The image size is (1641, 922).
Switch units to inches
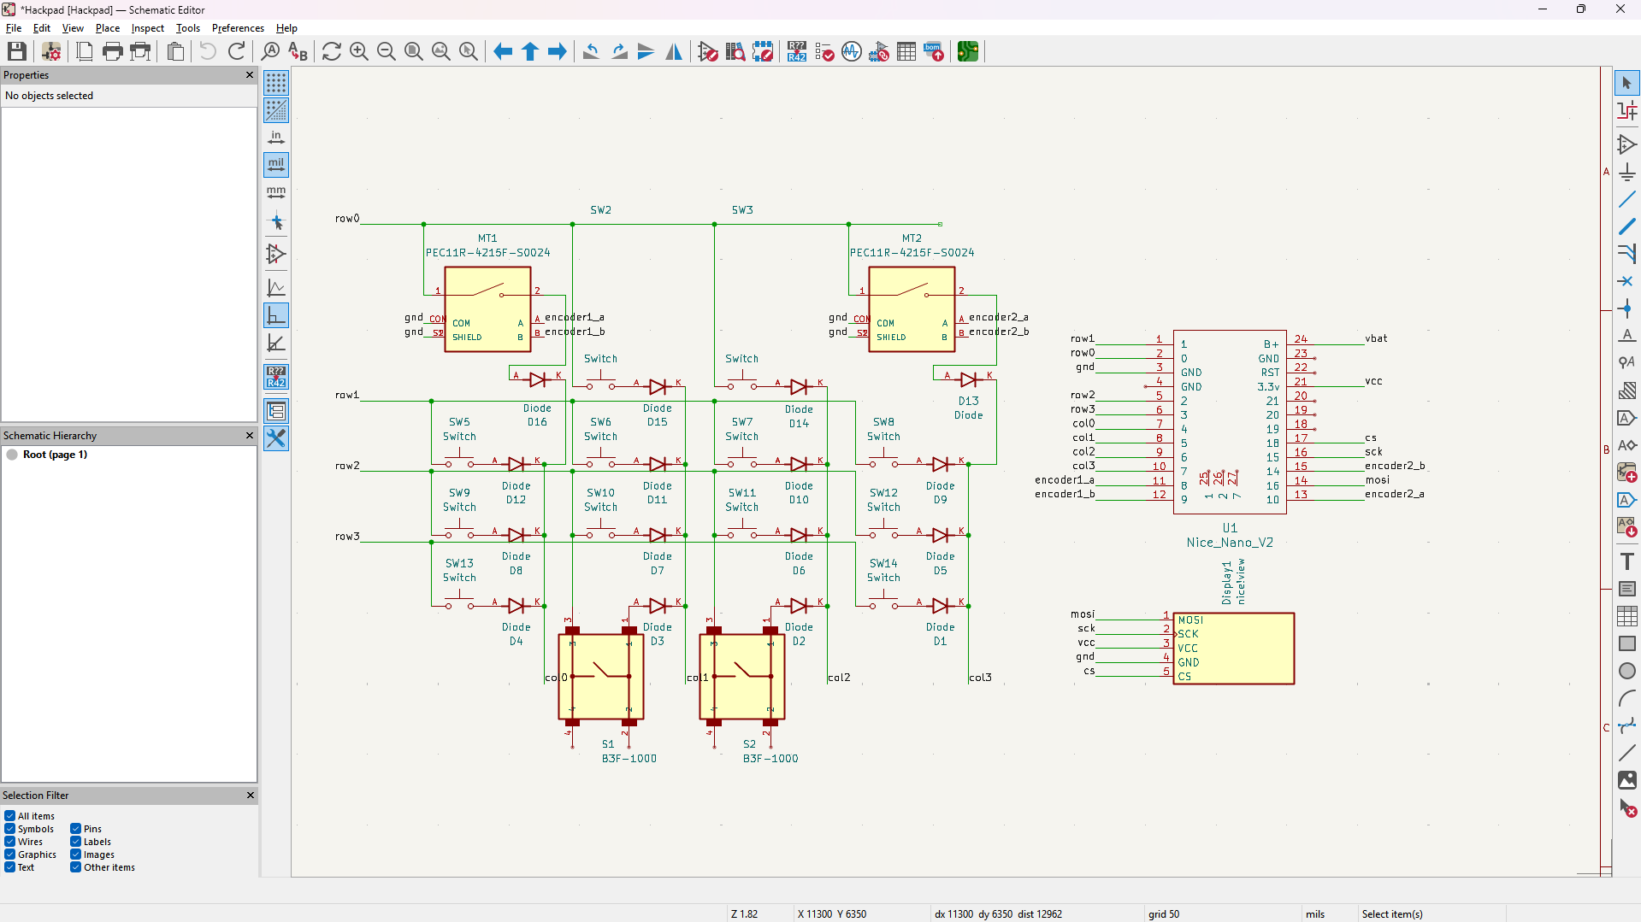(x=276, y=138)
